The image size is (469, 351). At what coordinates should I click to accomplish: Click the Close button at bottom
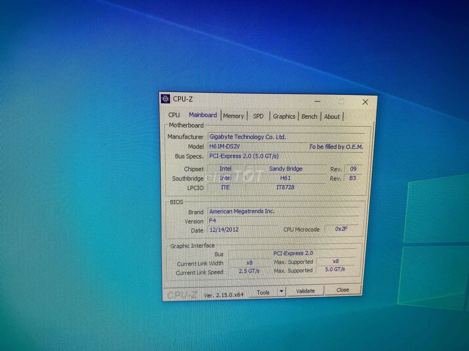coord(343,290)
